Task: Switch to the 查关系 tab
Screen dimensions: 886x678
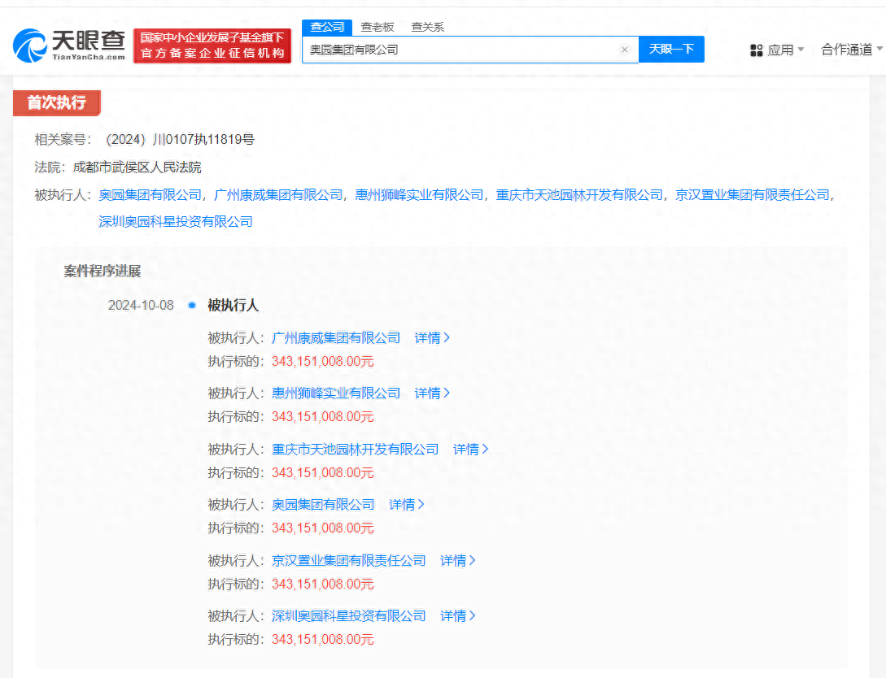Action: 428,27
